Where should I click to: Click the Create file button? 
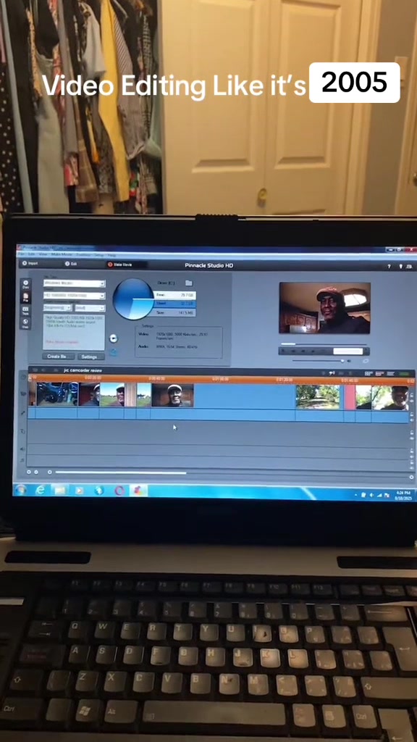pyautogui.click(x=59, y=357)
